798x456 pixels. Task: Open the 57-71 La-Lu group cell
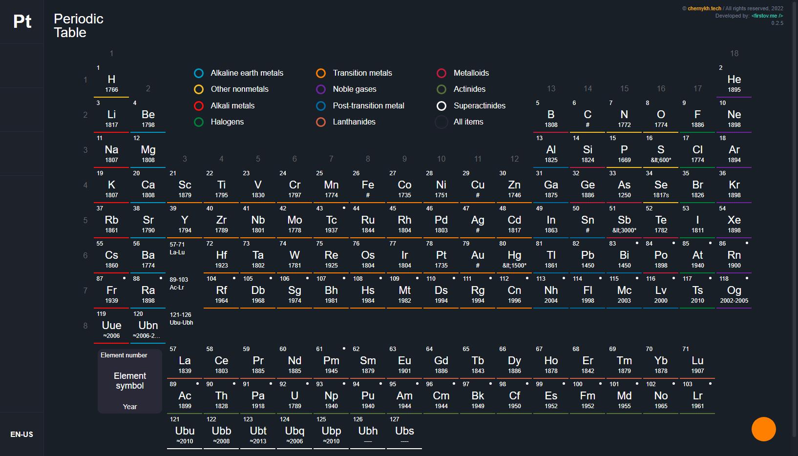pos(185,256)
